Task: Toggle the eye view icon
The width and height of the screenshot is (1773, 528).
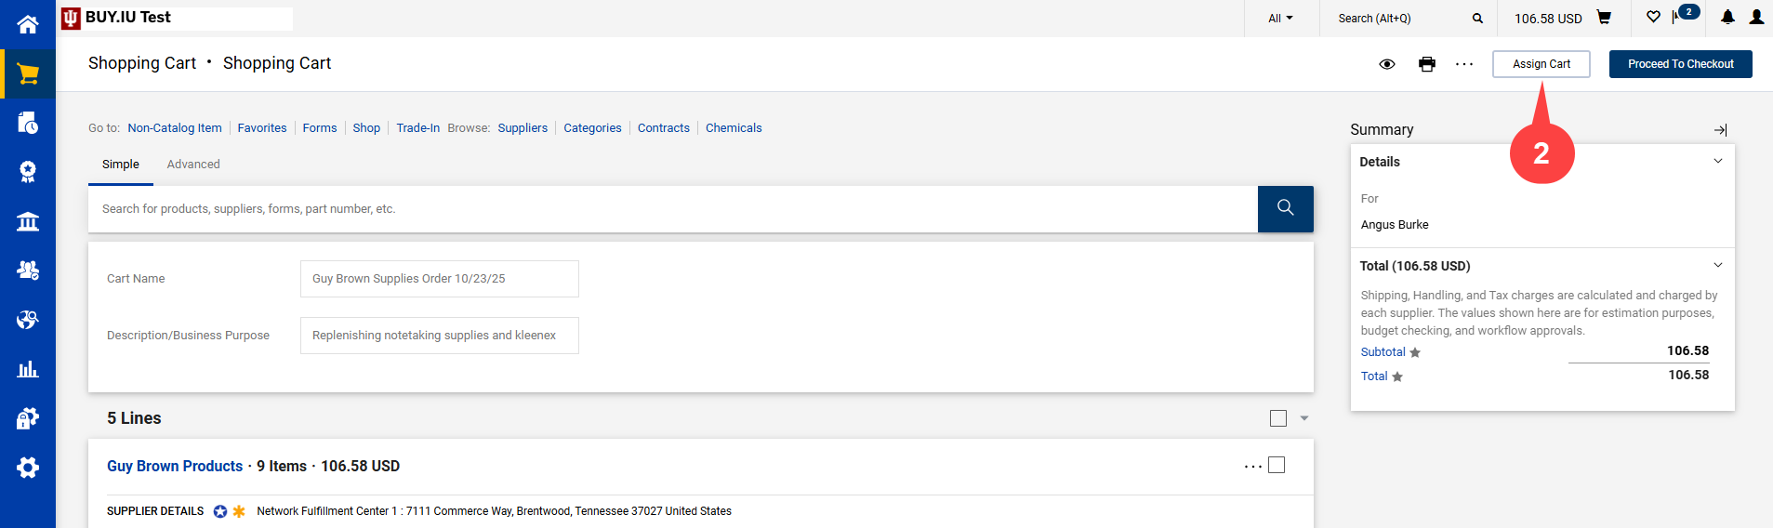Action: click(1386, 64)
